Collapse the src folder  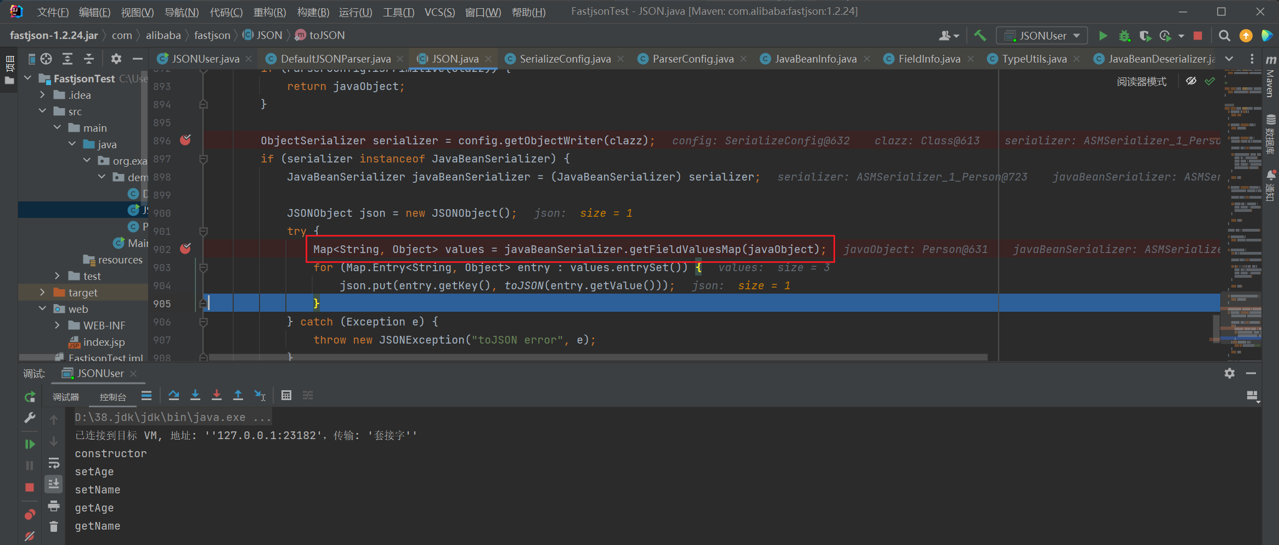pos(43,111)
